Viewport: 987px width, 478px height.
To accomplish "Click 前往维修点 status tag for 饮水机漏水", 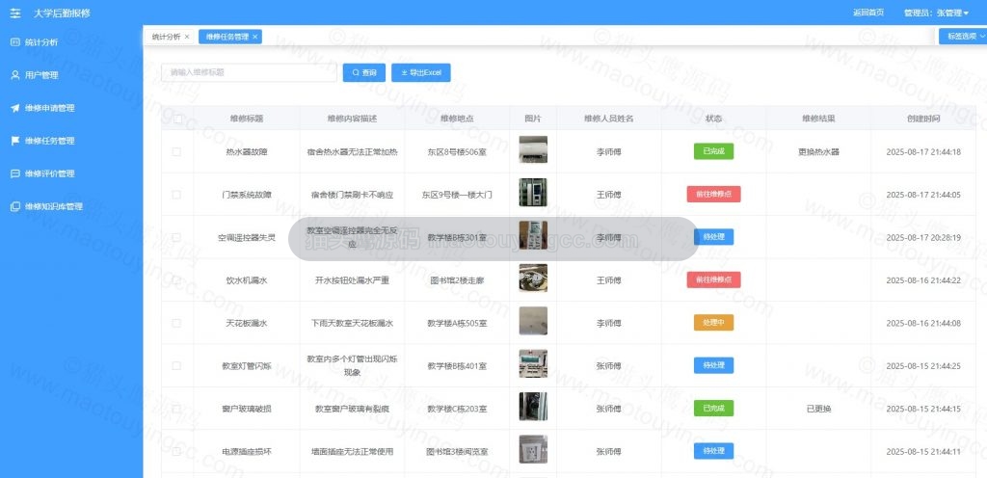I will (714, 279).
